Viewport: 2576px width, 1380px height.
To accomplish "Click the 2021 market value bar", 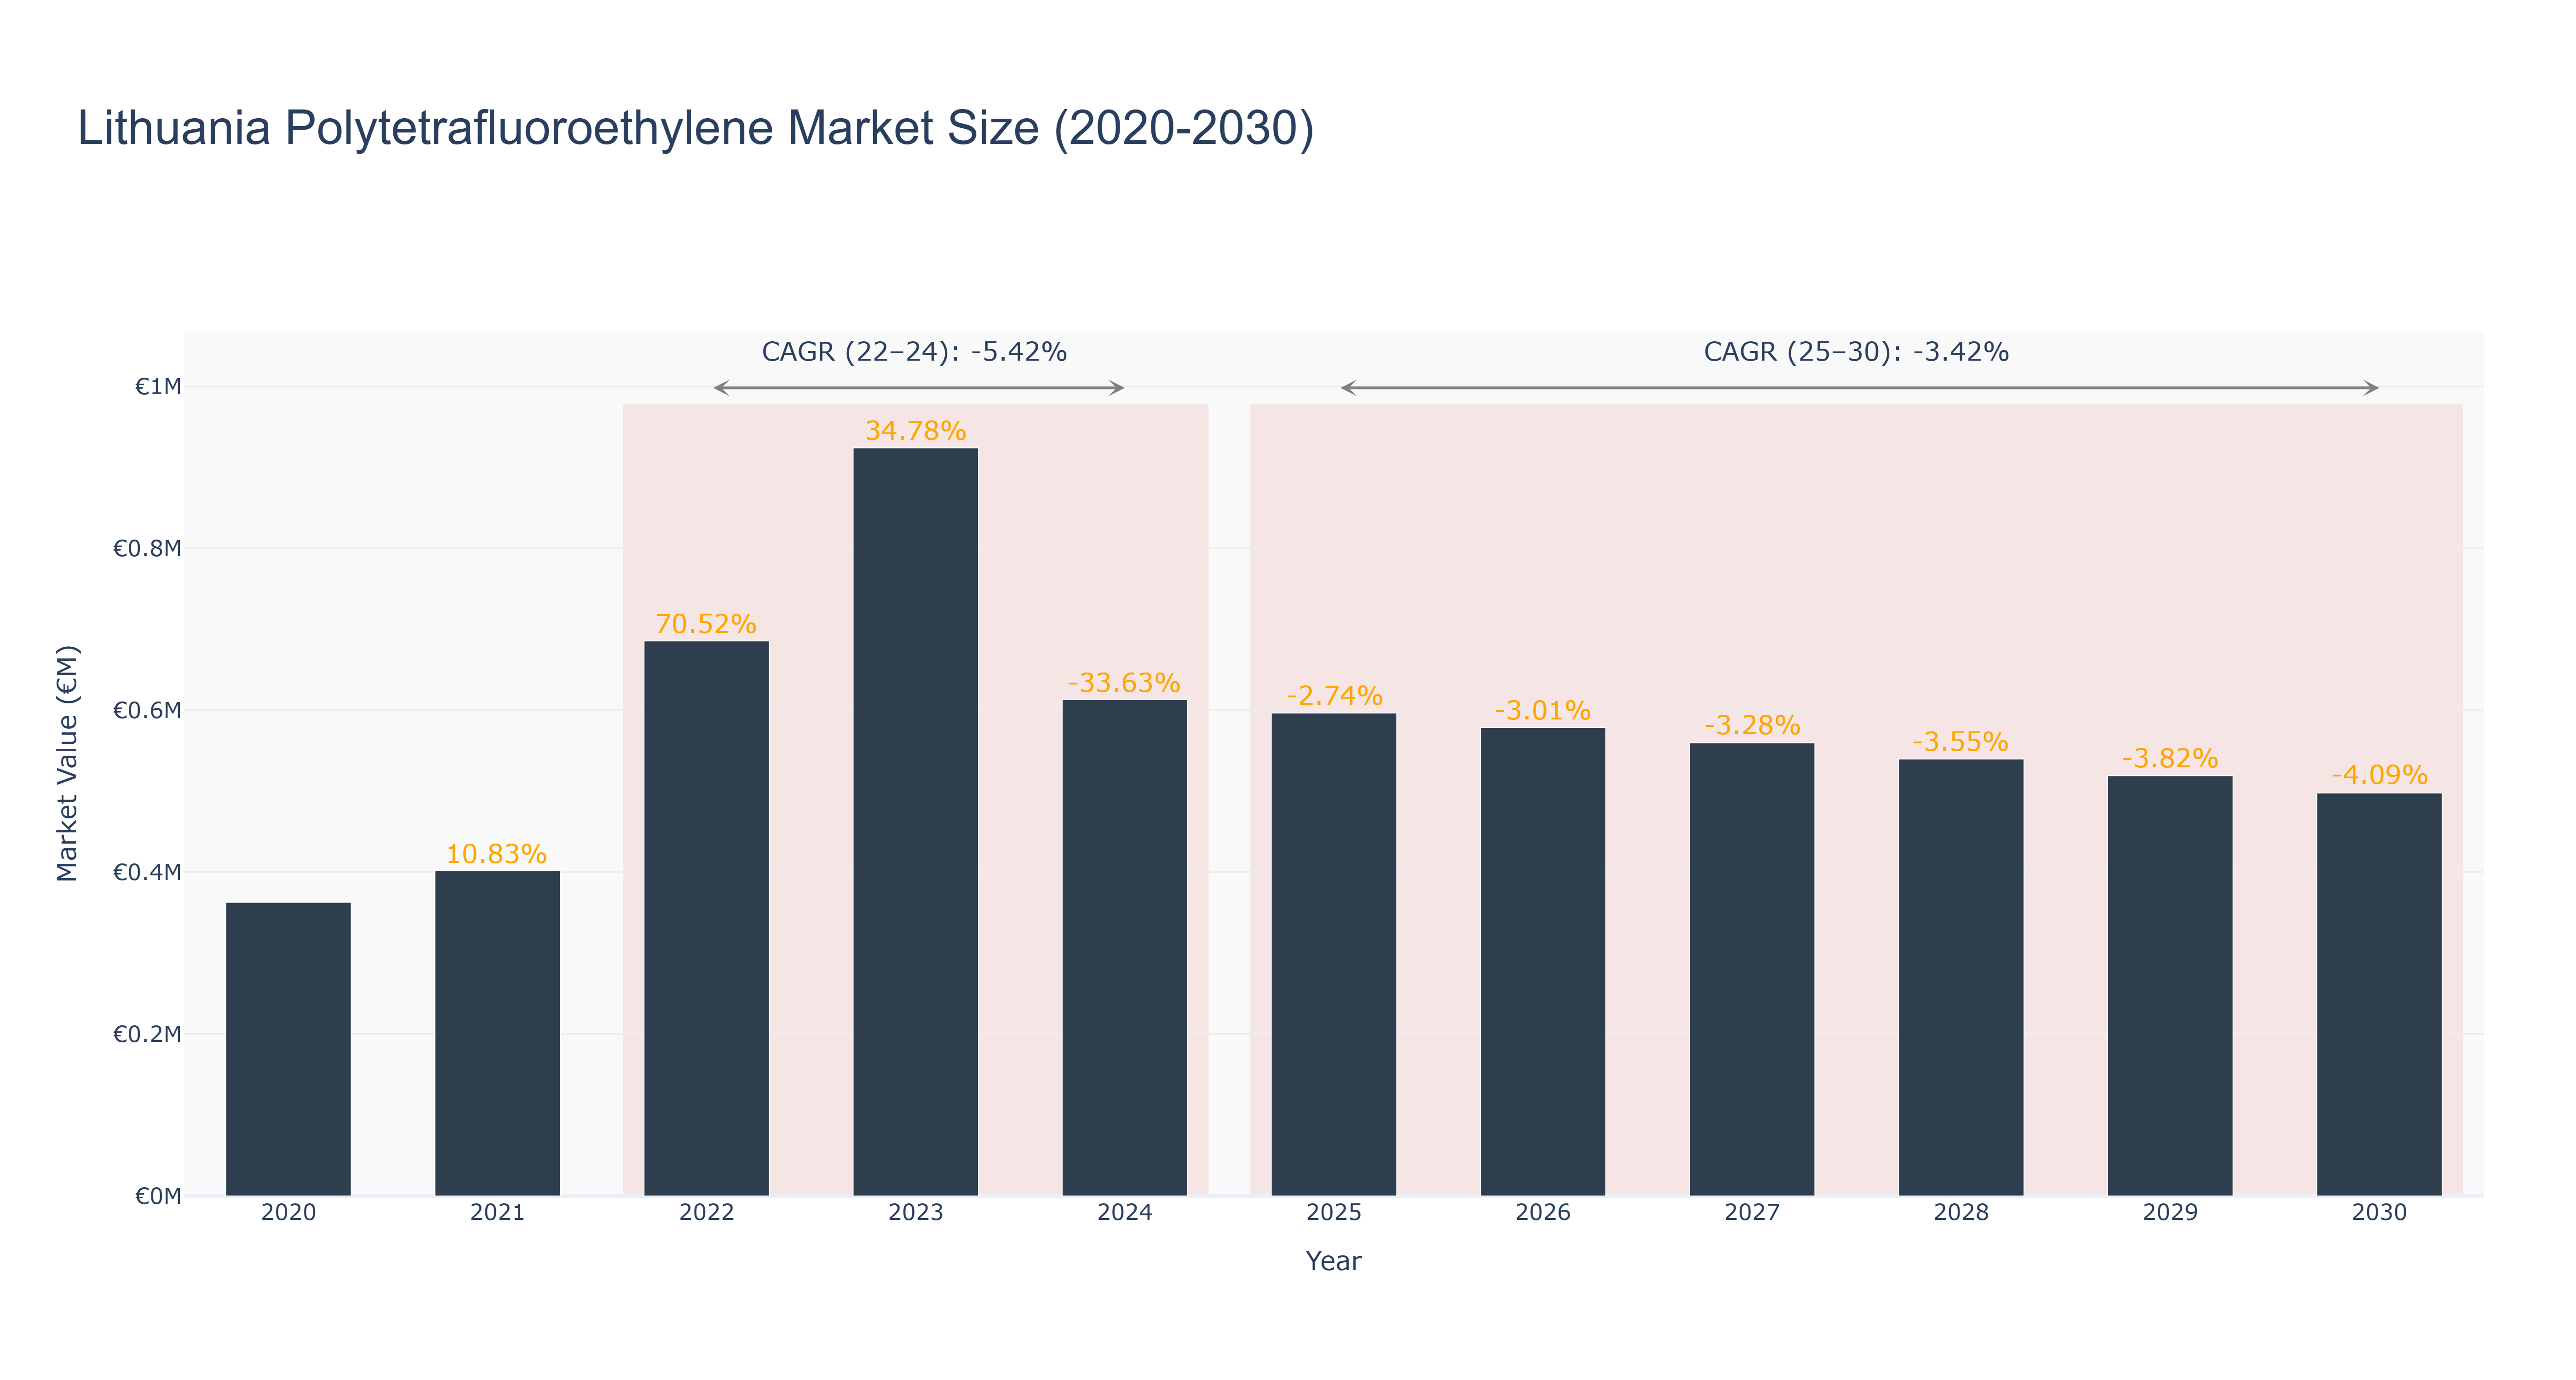I will [497, 1033].
